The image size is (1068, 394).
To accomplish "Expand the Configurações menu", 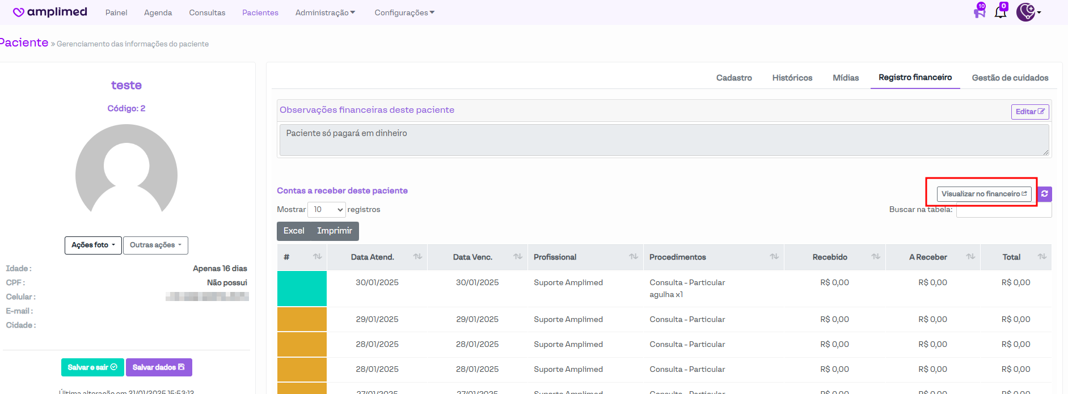I will (404, 12).
